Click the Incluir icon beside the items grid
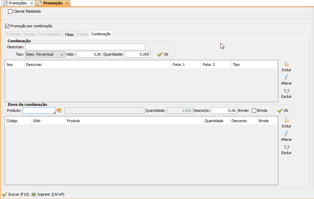This screenshot has width=314, height=199. tap(286, 120)
